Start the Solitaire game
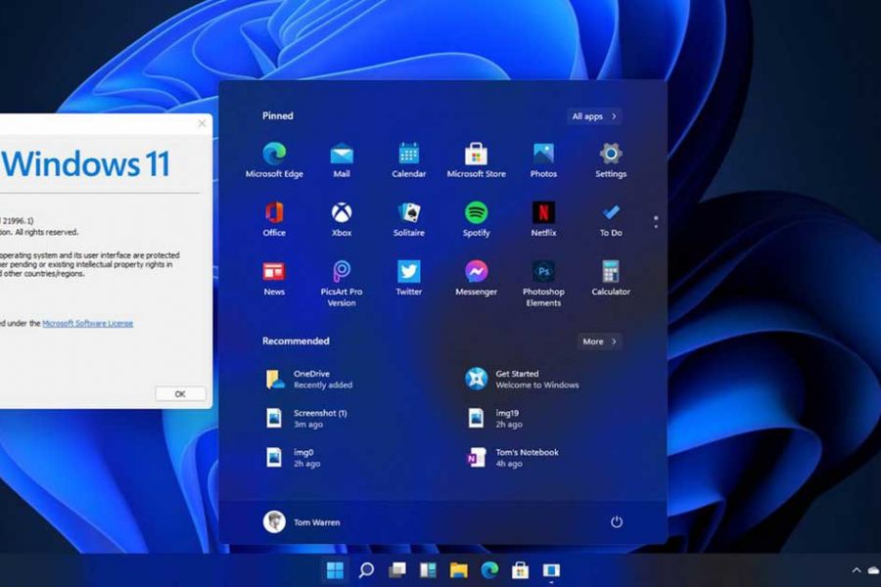The width and height of the screenshot is (881, 587). click(408, 219)
